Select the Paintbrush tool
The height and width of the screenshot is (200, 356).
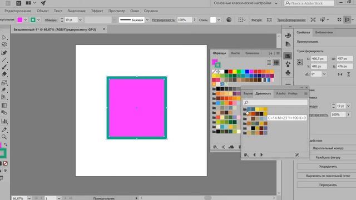[4, 67]
